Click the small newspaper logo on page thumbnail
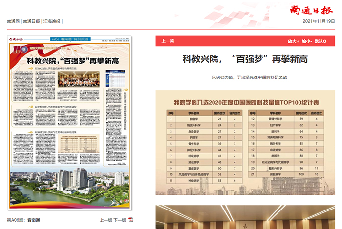 click(17, 39)
